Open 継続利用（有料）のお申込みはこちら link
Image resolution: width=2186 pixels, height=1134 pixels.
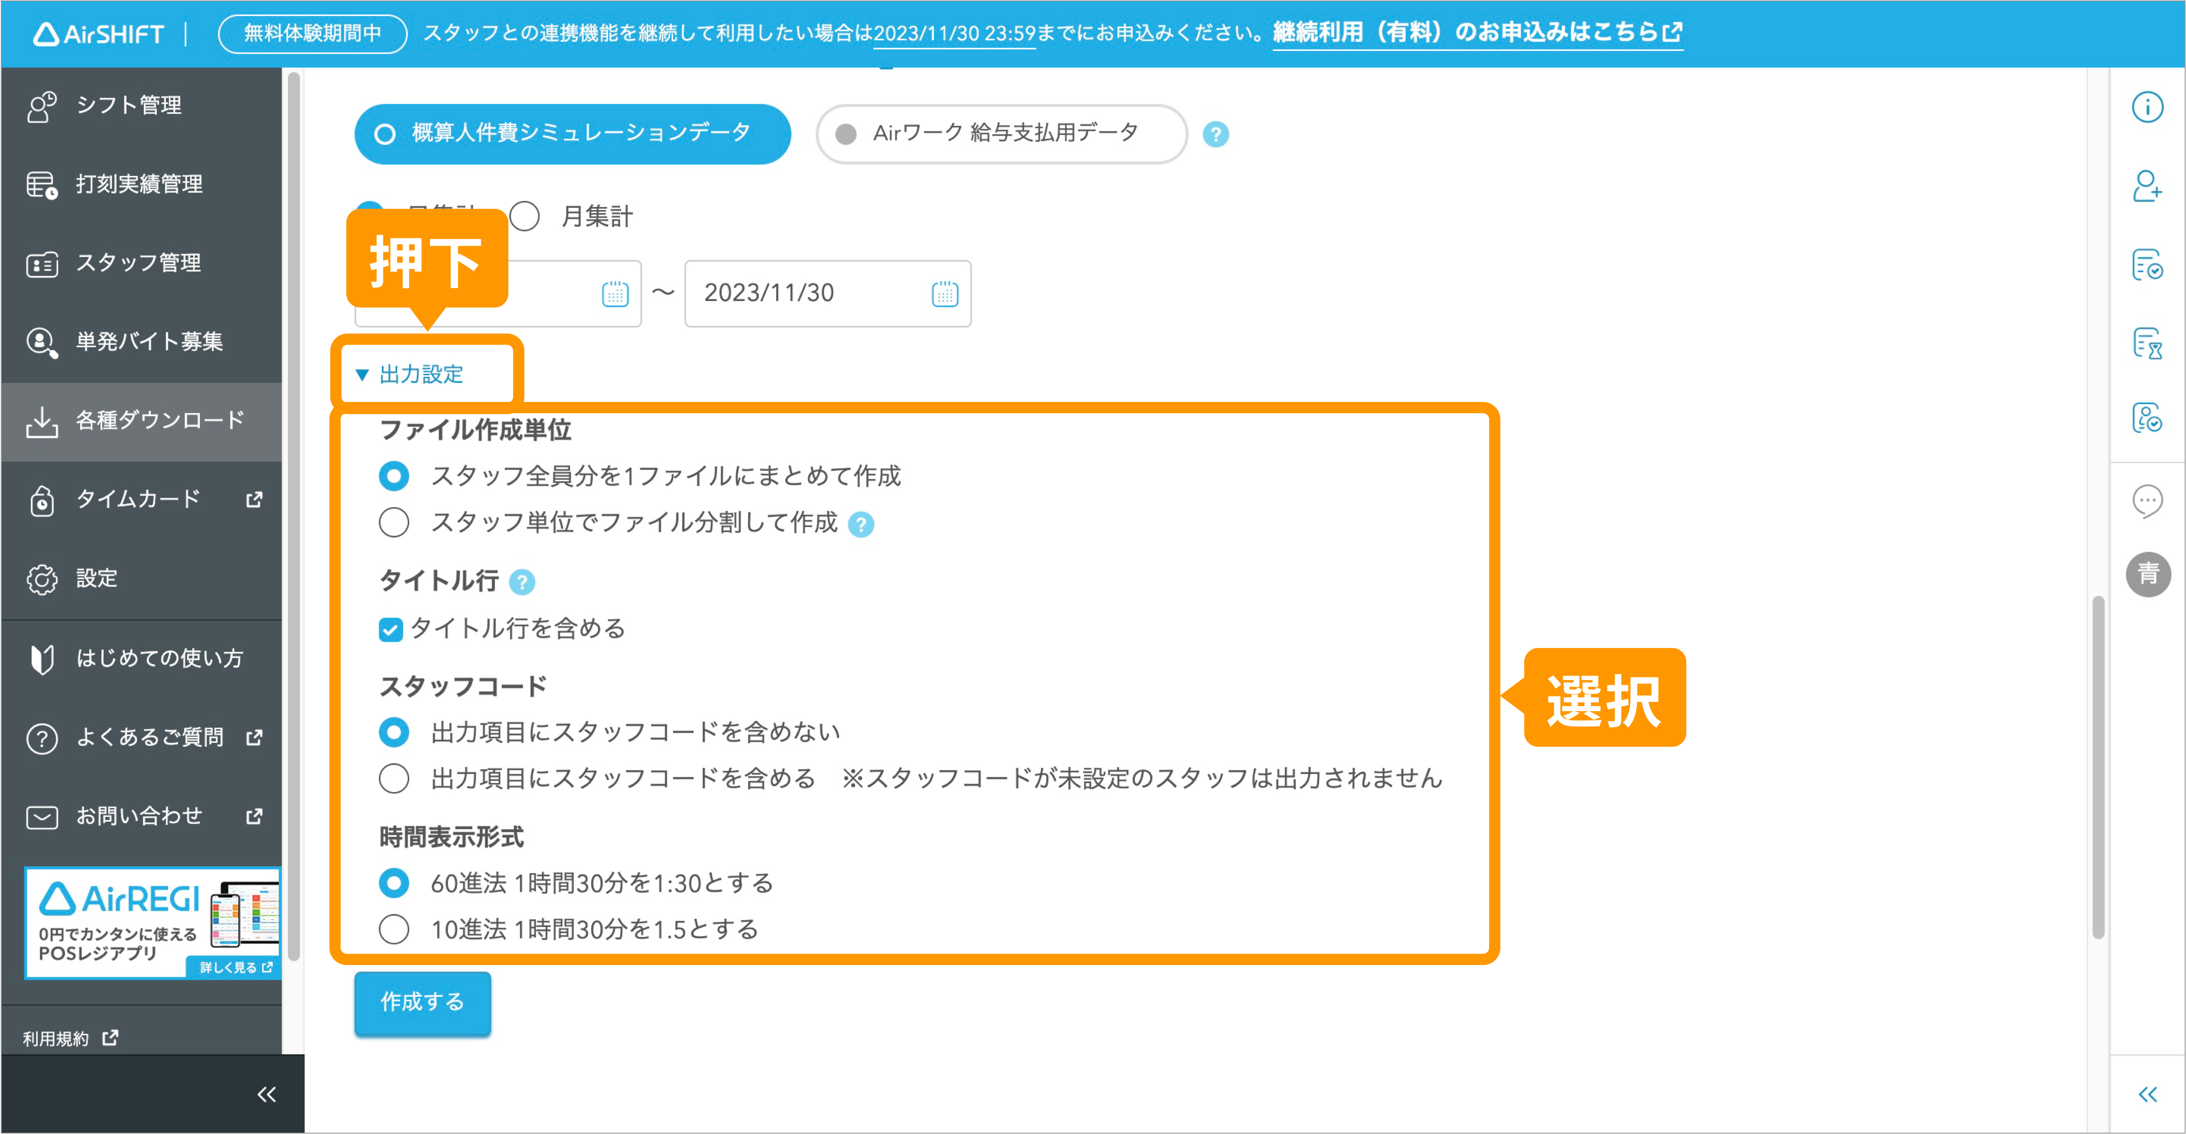coord(1477,33)
